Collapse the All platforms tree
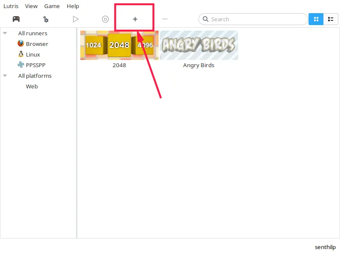Screen dimensions: 340x255 [5, 76]
